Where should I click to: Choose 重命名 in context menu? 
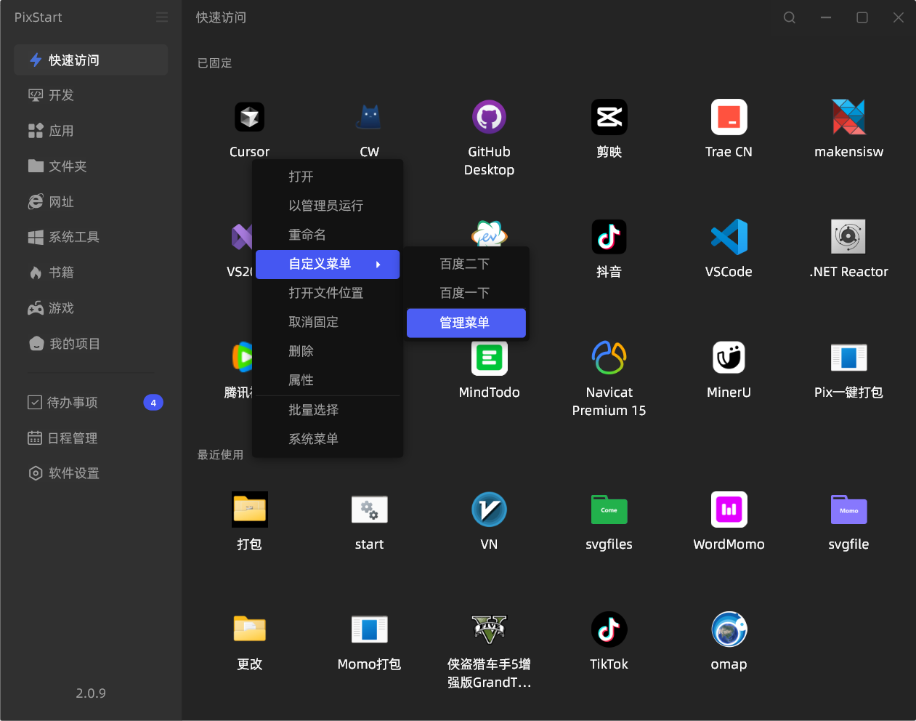click(x=328, y=235)
